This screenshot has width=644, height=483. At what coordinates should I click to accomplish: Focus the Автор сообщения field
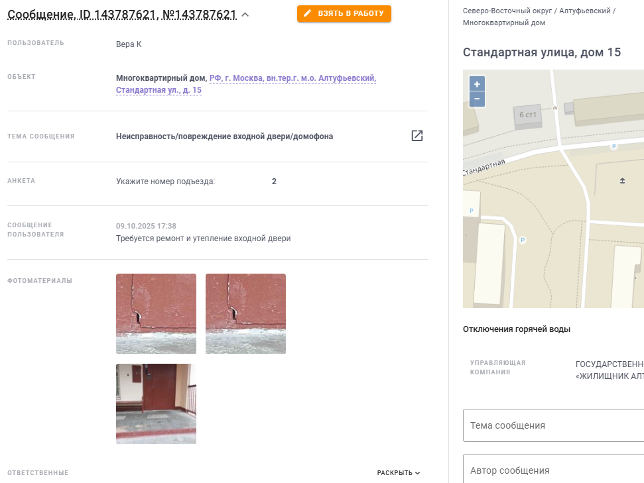553,468
